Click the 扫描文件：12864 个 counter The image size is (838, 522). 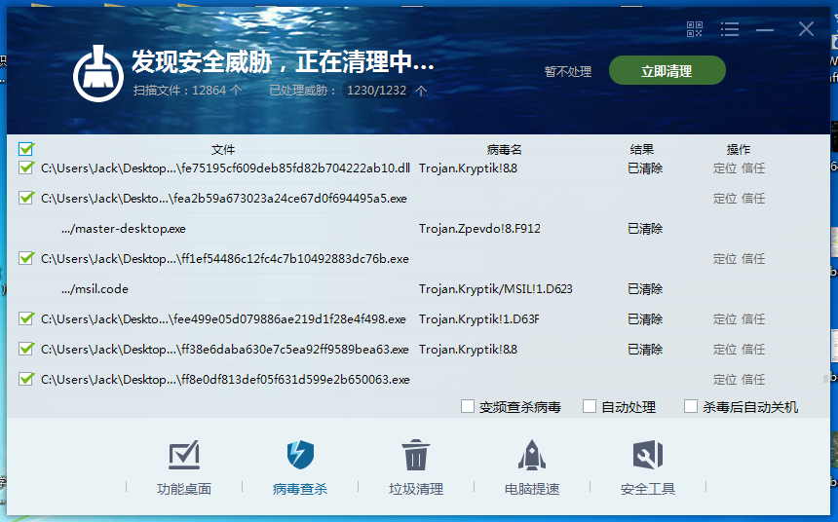188,91
